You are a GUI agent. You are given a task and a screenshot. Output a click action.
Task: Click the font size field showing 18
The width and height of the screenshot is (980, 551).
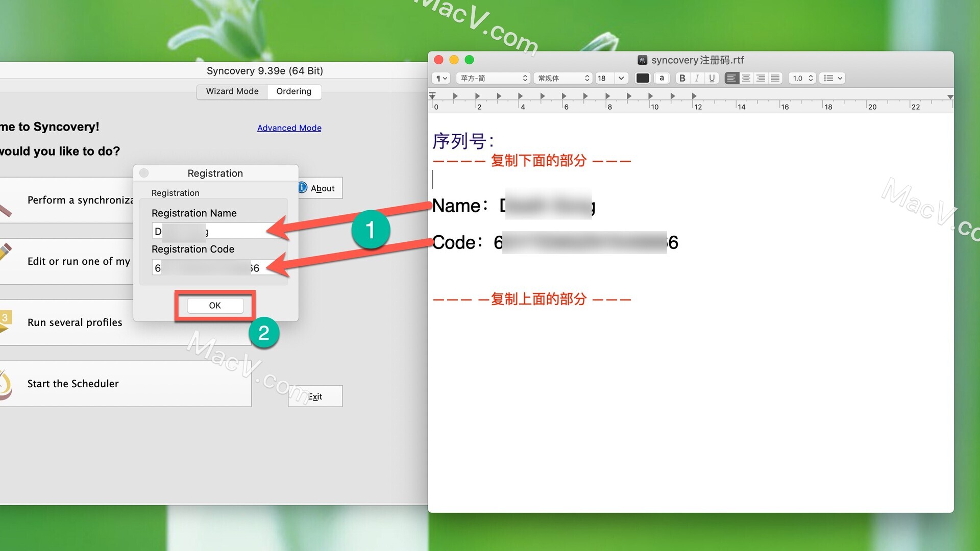pos(605,78)
